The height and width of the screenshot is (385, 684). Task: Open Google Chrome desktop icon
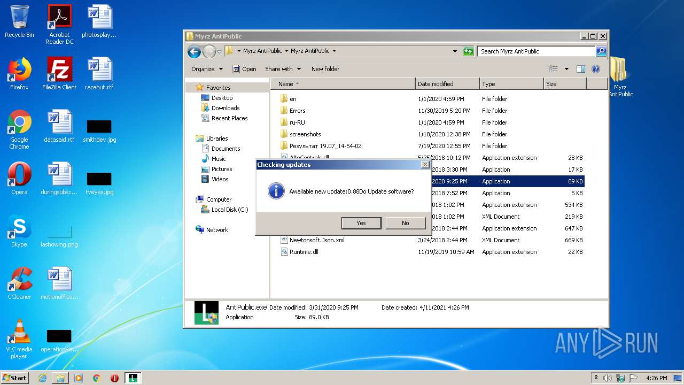click(19, 129)
